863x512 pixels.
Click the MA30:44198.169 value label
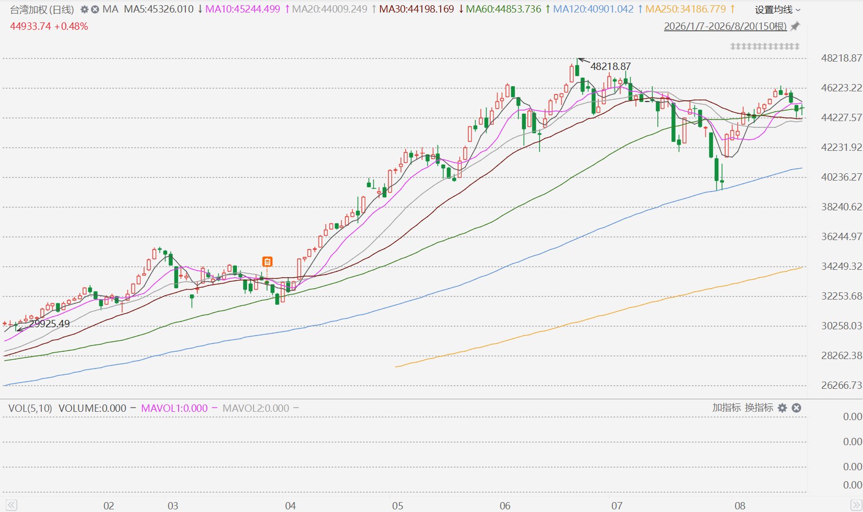pyautogui.click(x=417, y=9)
